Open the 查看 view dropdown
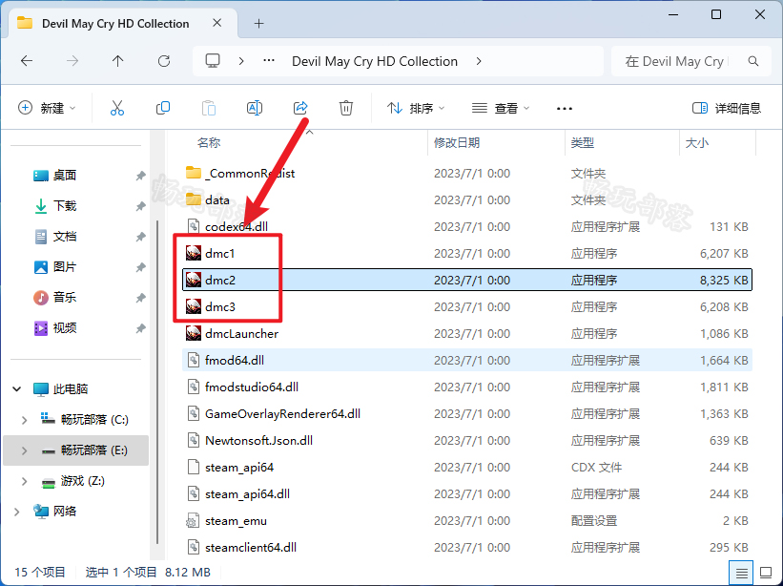This screenshot has width=783, height=586. [x=501, y=108]
